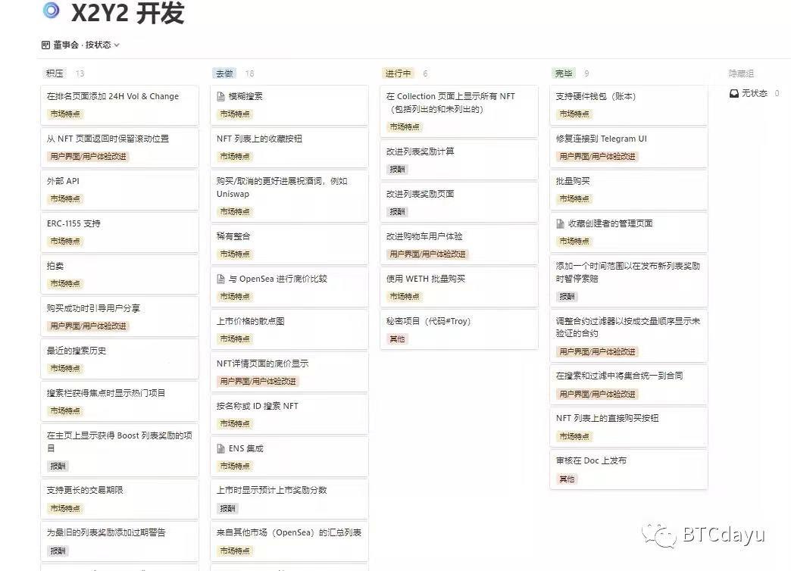
Task: Click the 隐藏组 hidden groups label
Action: (741, 73)
